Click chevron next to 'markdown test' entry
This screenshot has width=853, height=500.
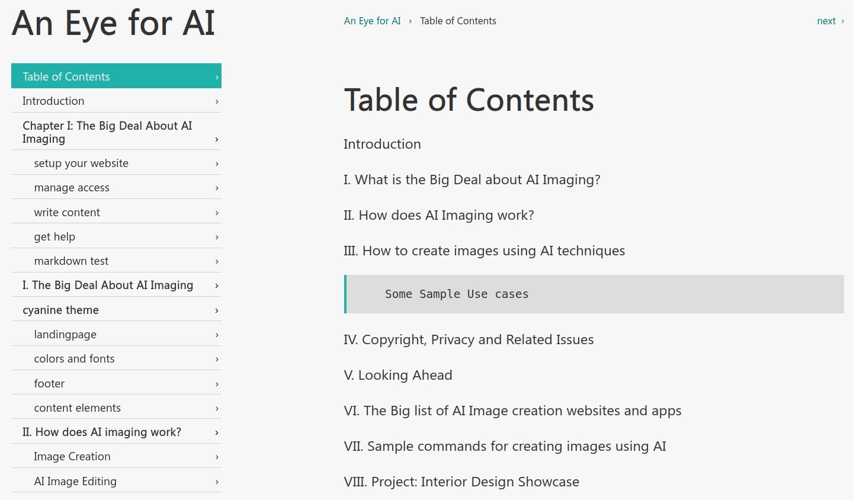click(x=217, y=261)
